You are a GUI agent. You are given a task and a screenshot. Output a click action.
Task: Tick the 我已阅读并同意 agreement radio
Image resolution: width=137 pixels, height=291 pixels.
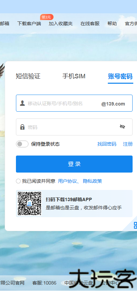(x=18, y=181)
